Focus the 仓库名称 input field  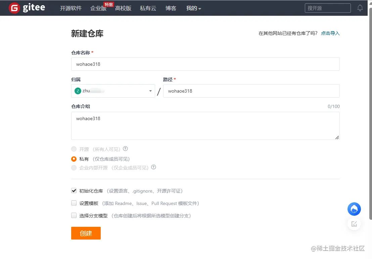pos(205,64)
